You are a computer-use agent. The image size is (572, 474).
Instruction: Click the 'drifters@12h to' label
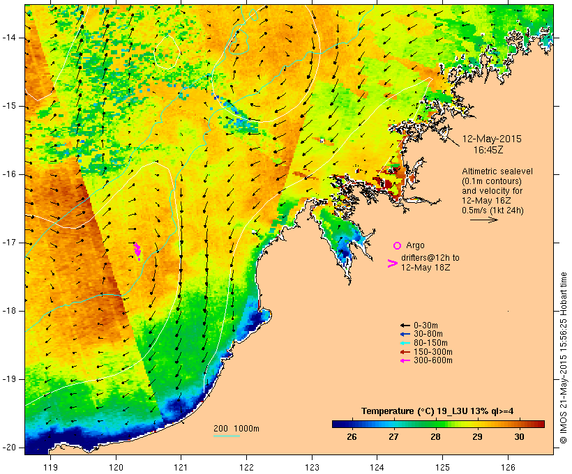click(430, 258)
